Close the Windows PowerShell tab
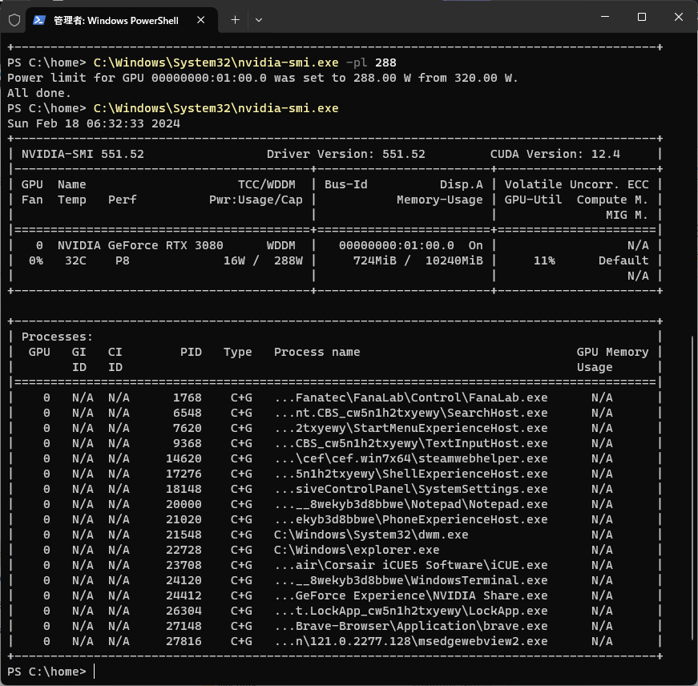This screenshot has width=698, height=686. point(201,20)
